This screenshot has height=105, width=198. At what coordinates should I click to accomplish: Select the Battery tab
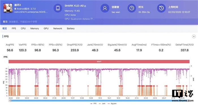click(71, 28)
